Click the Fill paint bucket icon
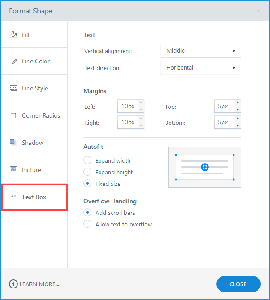The height and width of the screenshot is (300, 270). (x=13, y=35)
